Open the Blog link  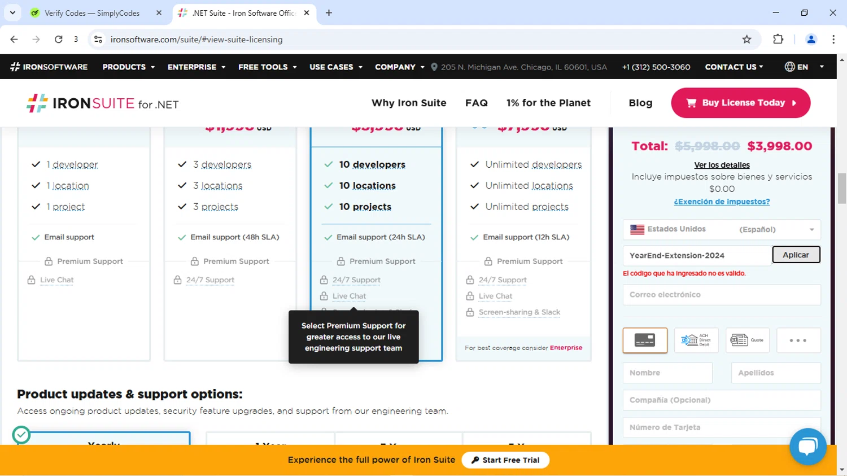tap(640, 103)
